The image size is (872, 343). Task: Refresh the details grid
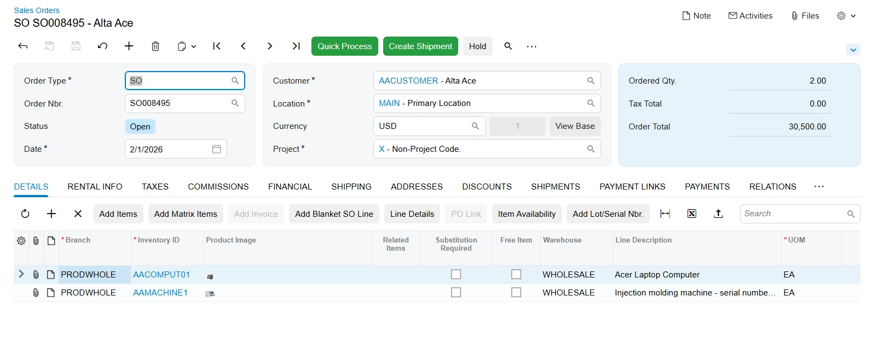(x=25, y=214)
